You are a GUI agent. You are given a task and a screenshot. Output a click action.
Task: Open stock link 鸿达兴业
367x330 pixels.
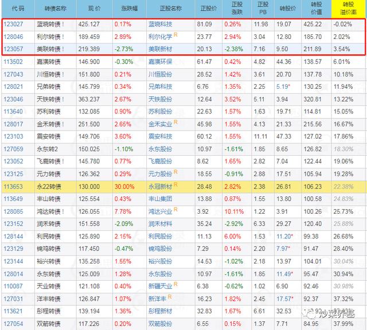coord(161,211)
